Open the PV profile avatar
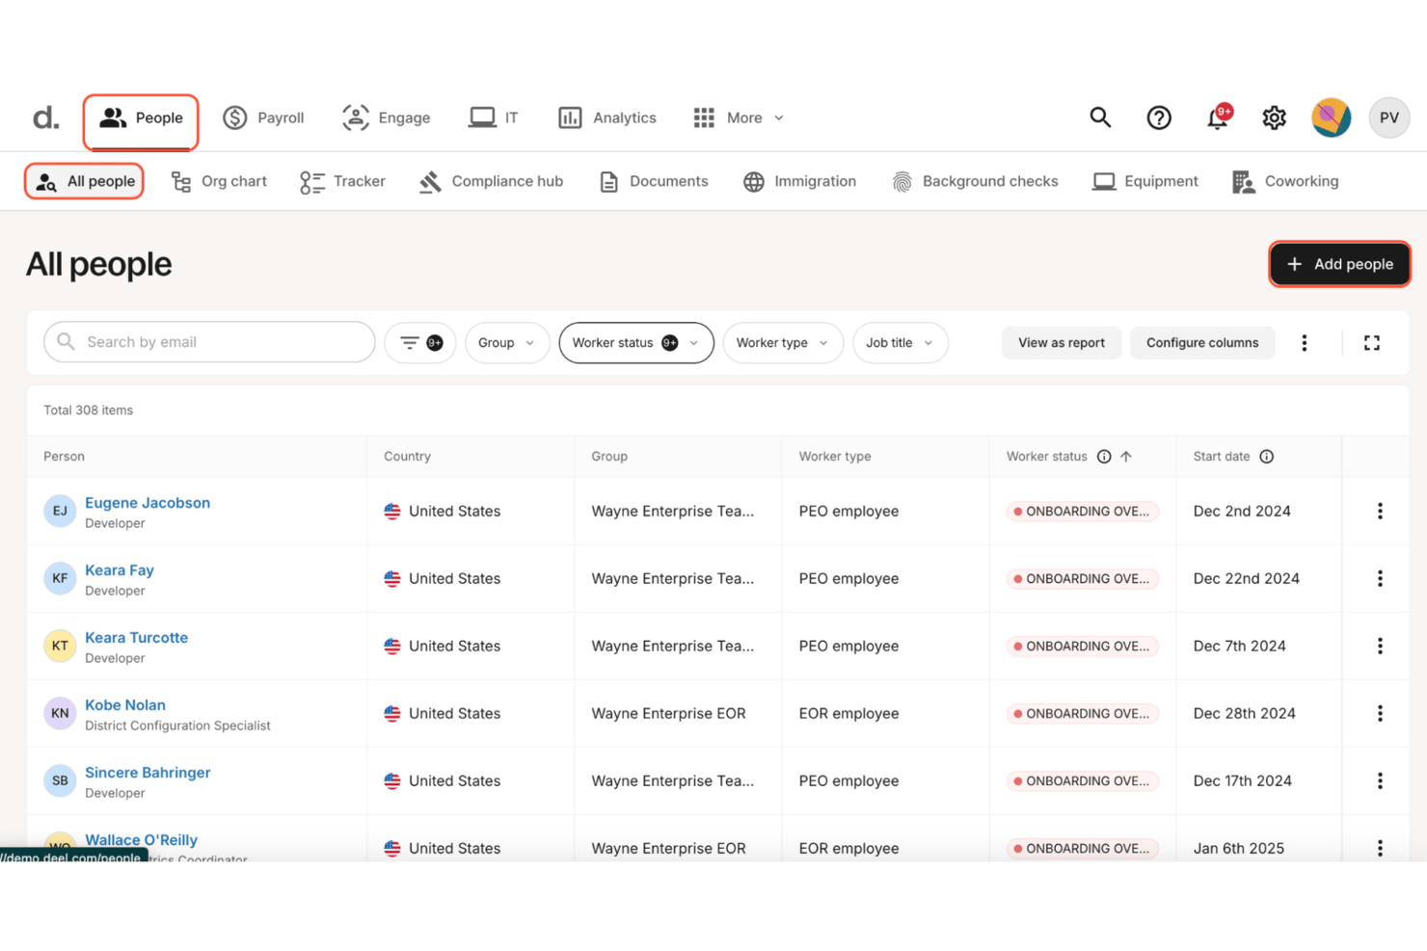The height and width of the screenshot is (951, 1427). pos(1389,118)
